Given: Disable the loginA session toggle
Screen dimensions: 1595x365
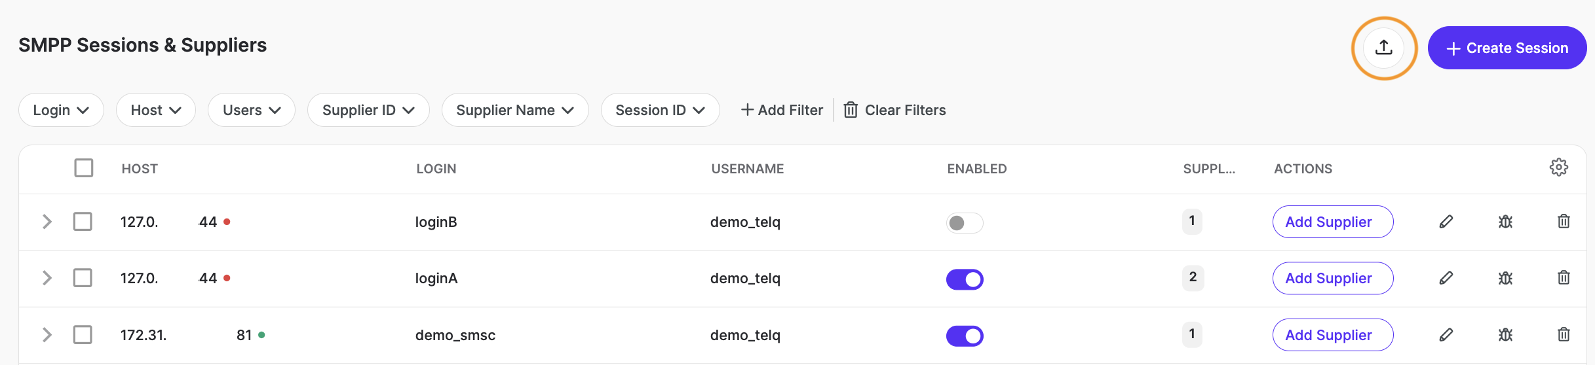Looking at the screenshot, I should [x=964, y=279].
